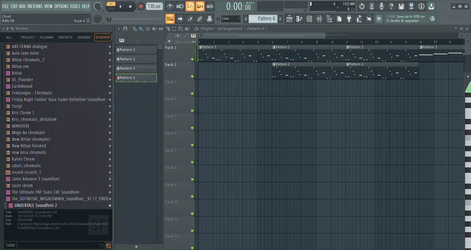471x250 pixels.
Task: Toggle typing keyboard to piano icon
Action: tap(170, 19)
